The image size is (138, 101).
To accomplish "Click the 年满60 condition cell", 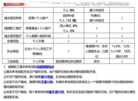I will pos(97,18).
